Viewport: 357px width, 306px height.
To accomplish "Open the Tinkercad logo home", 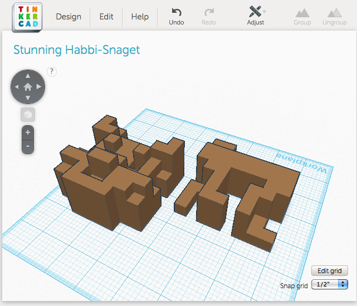I will pos(27,17).
